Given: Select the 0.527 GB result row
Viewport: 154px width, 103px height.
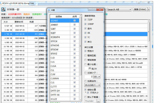Looking at the screenshot, I should pos(24,26).
